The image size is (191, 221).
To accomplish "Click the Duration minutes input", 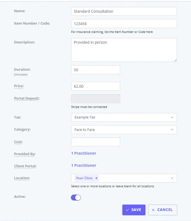I will [95, 70].
